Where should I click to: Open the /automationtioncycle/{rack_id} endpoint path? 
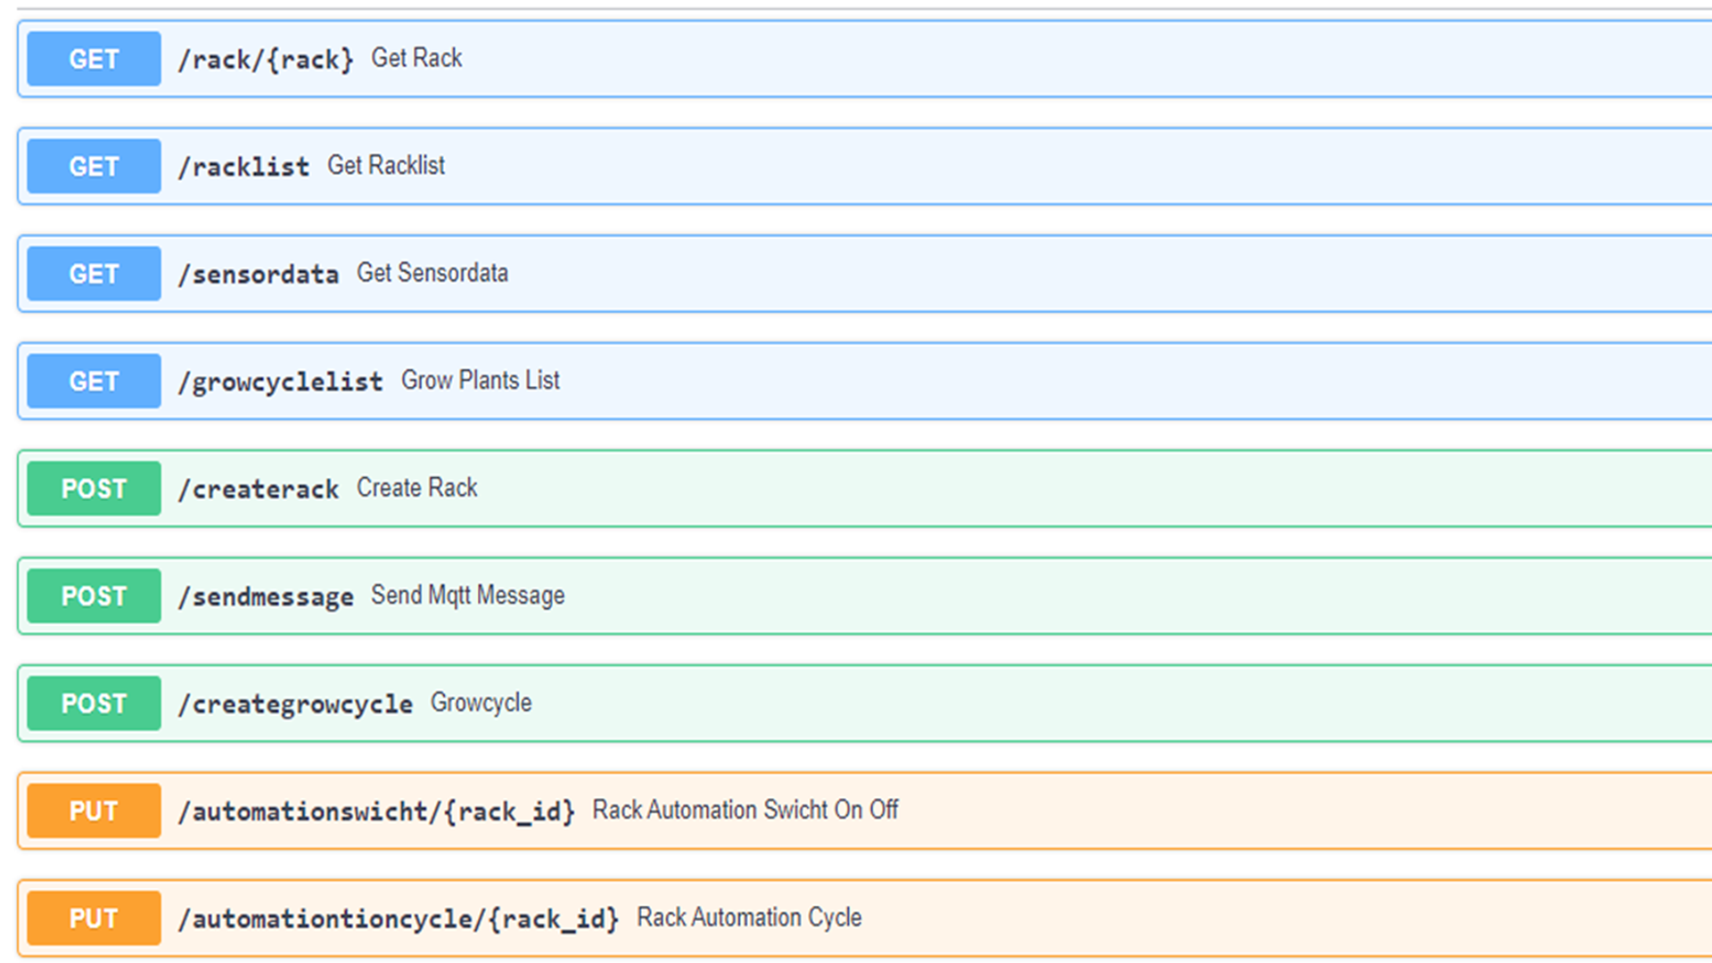[x=399, y=919]
